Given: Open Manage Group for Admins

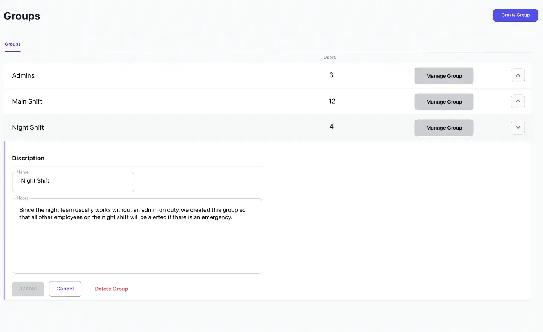Looking at the screenshot, I should click(x=444, y=76).
